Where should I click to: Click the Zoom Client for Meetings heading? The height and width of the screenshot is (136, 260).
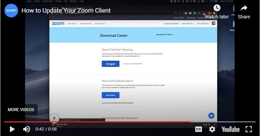coord(117,49)
